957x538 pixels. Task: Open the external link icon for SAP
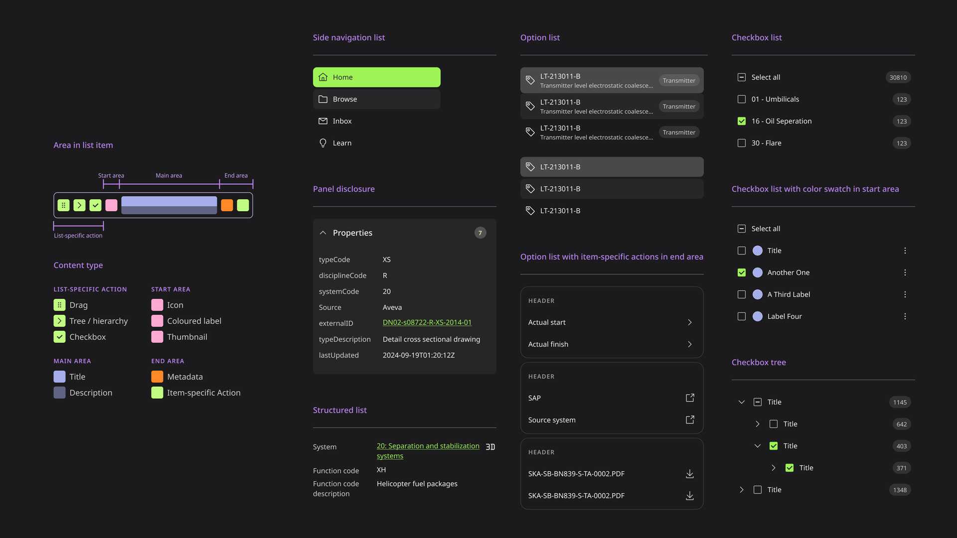690,398
